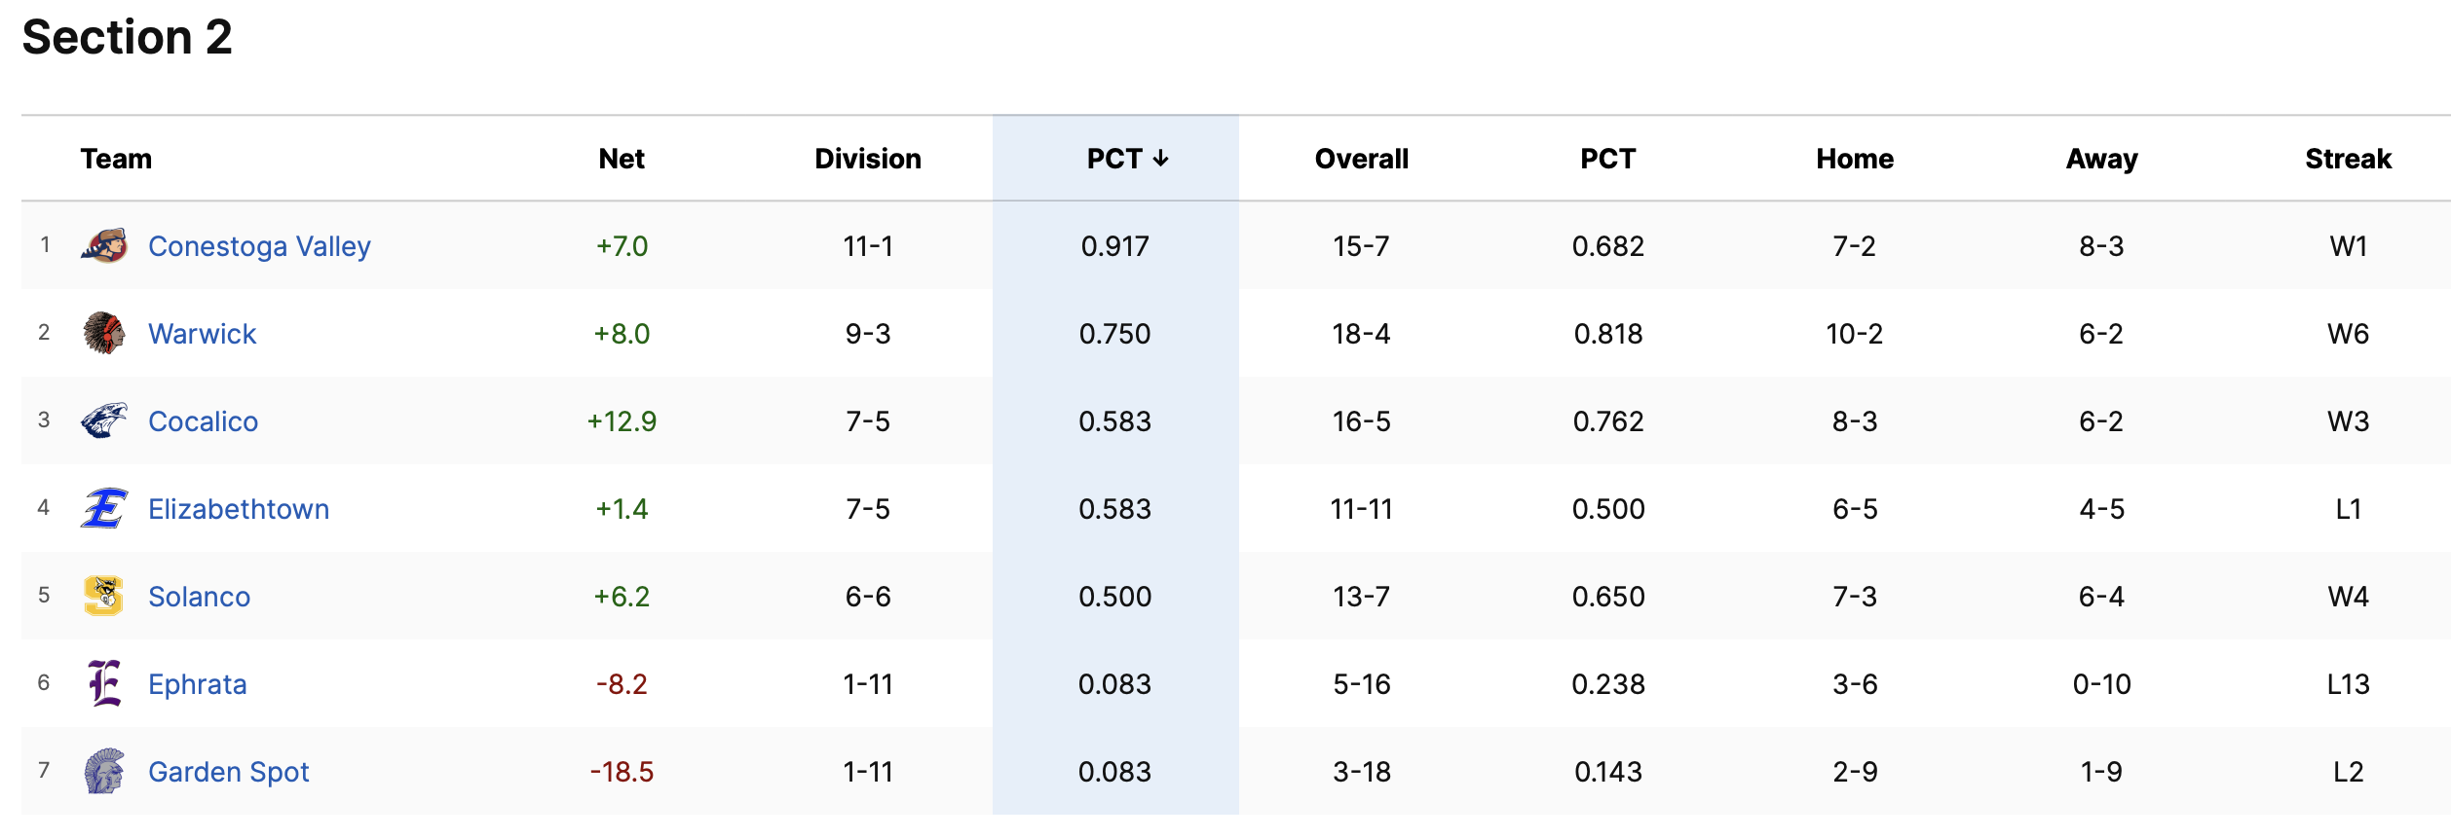Click the sort arrow beside PCT header
Screen dimensions: 2451x839
[x=1160, y=159]
